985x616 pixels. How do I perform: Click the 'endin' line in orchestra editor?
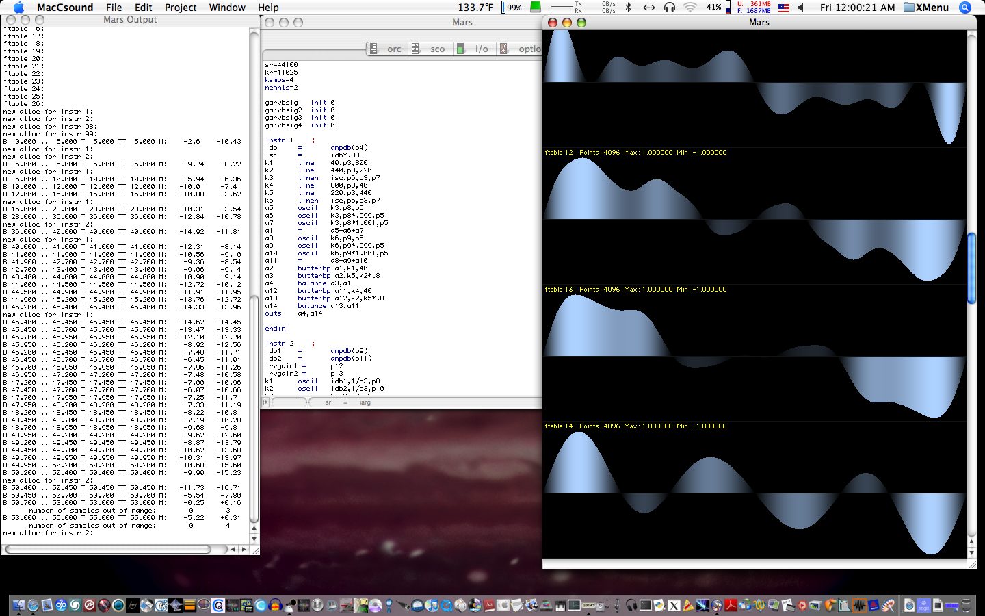[x=275, y=329]
